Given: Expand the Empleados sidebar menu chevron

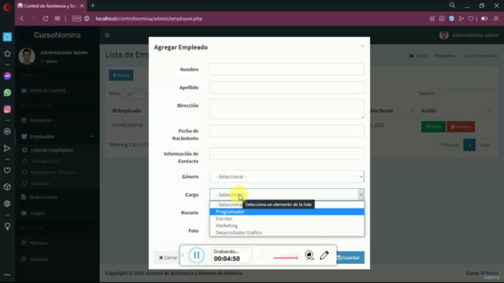Looking at the screenshot, I should click(x=91, y=136).
